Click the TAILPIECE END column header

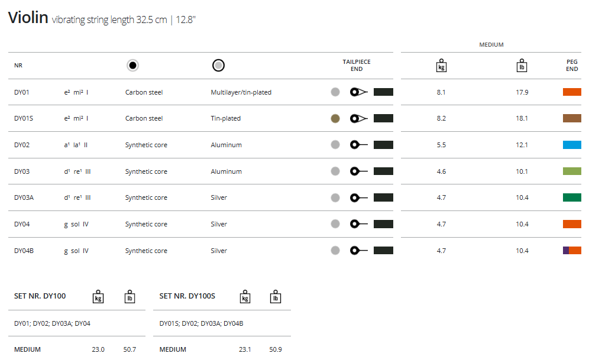(357, 65)
